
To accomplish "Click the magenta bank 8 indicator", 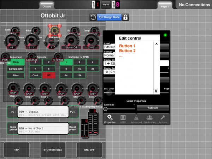I will (x=116, y=5).
